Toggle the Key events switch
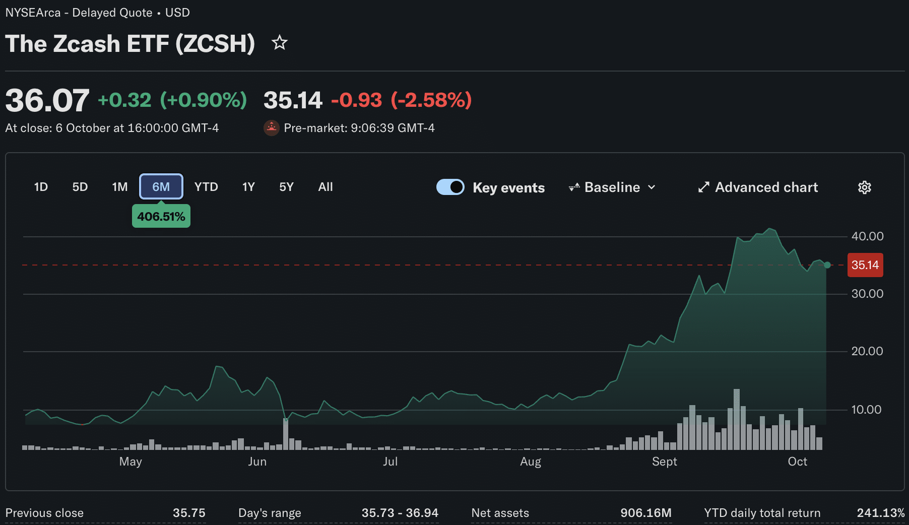Image resolution: width=909 pixels, height=525 pixels. pos(450,187)
